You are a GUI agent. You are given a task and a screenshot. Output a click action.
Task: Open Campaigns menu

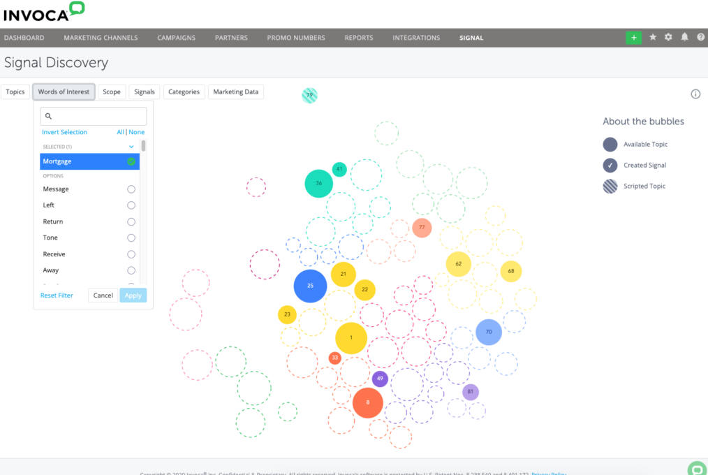[x=176, y=38]
